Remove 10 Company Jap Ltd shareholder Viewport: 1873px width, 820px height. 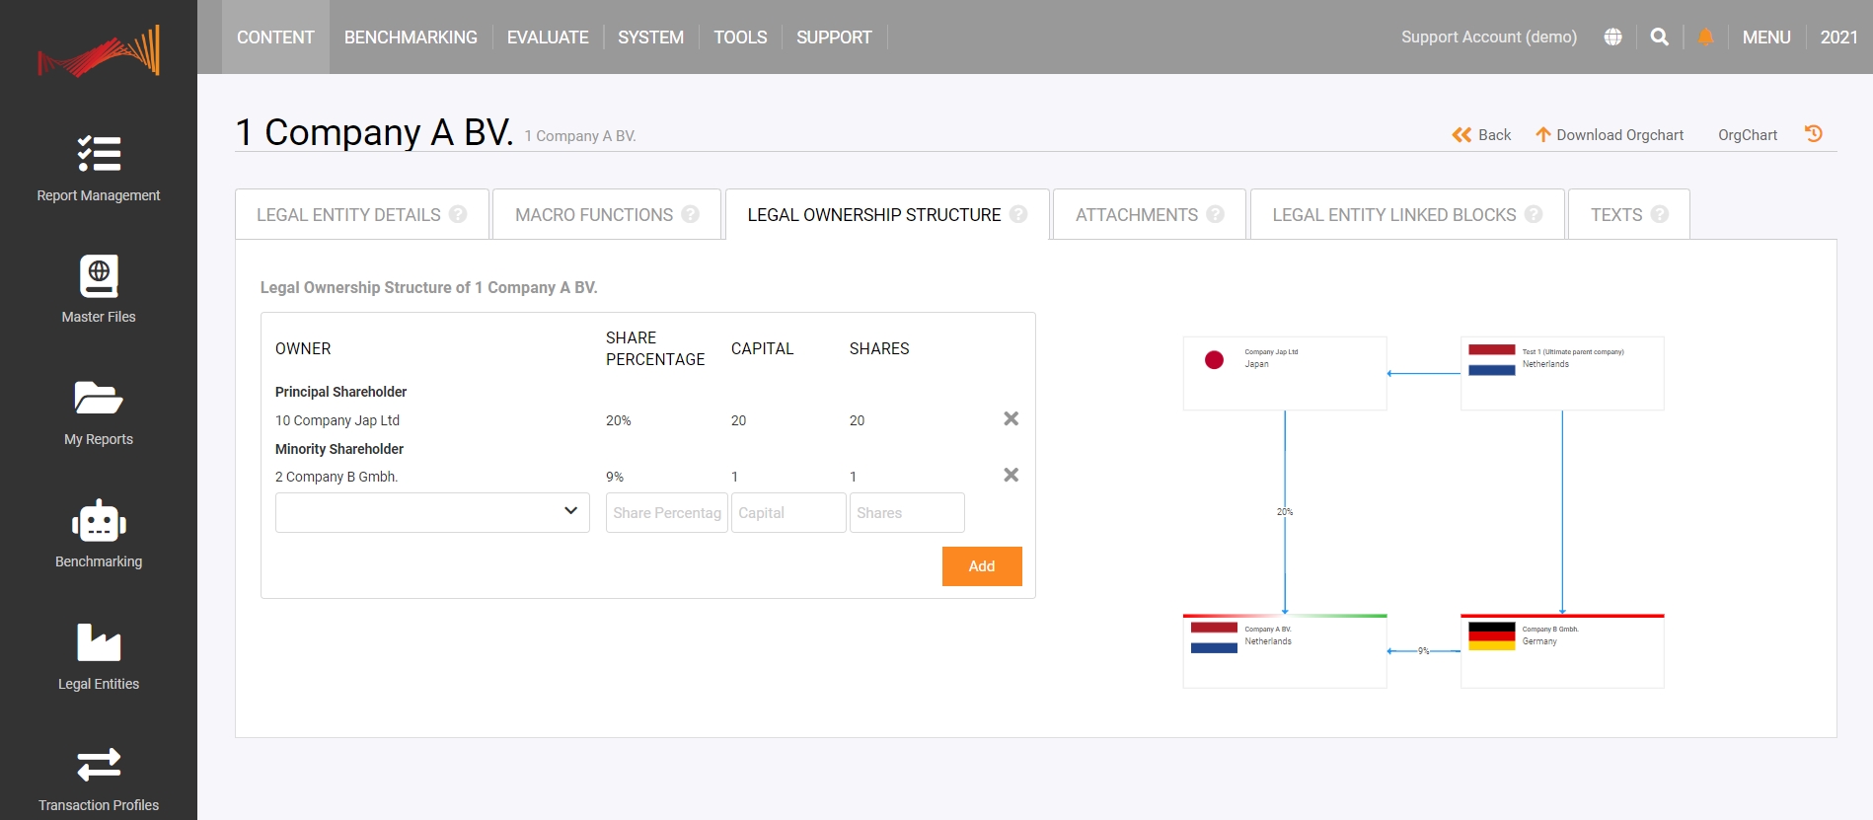[x=1011, y=418]
